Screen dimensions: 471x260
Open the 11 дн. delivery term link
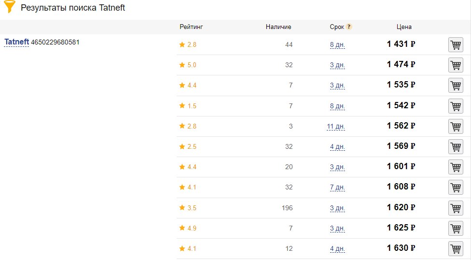pyautogui.click(x=336, y=127)
